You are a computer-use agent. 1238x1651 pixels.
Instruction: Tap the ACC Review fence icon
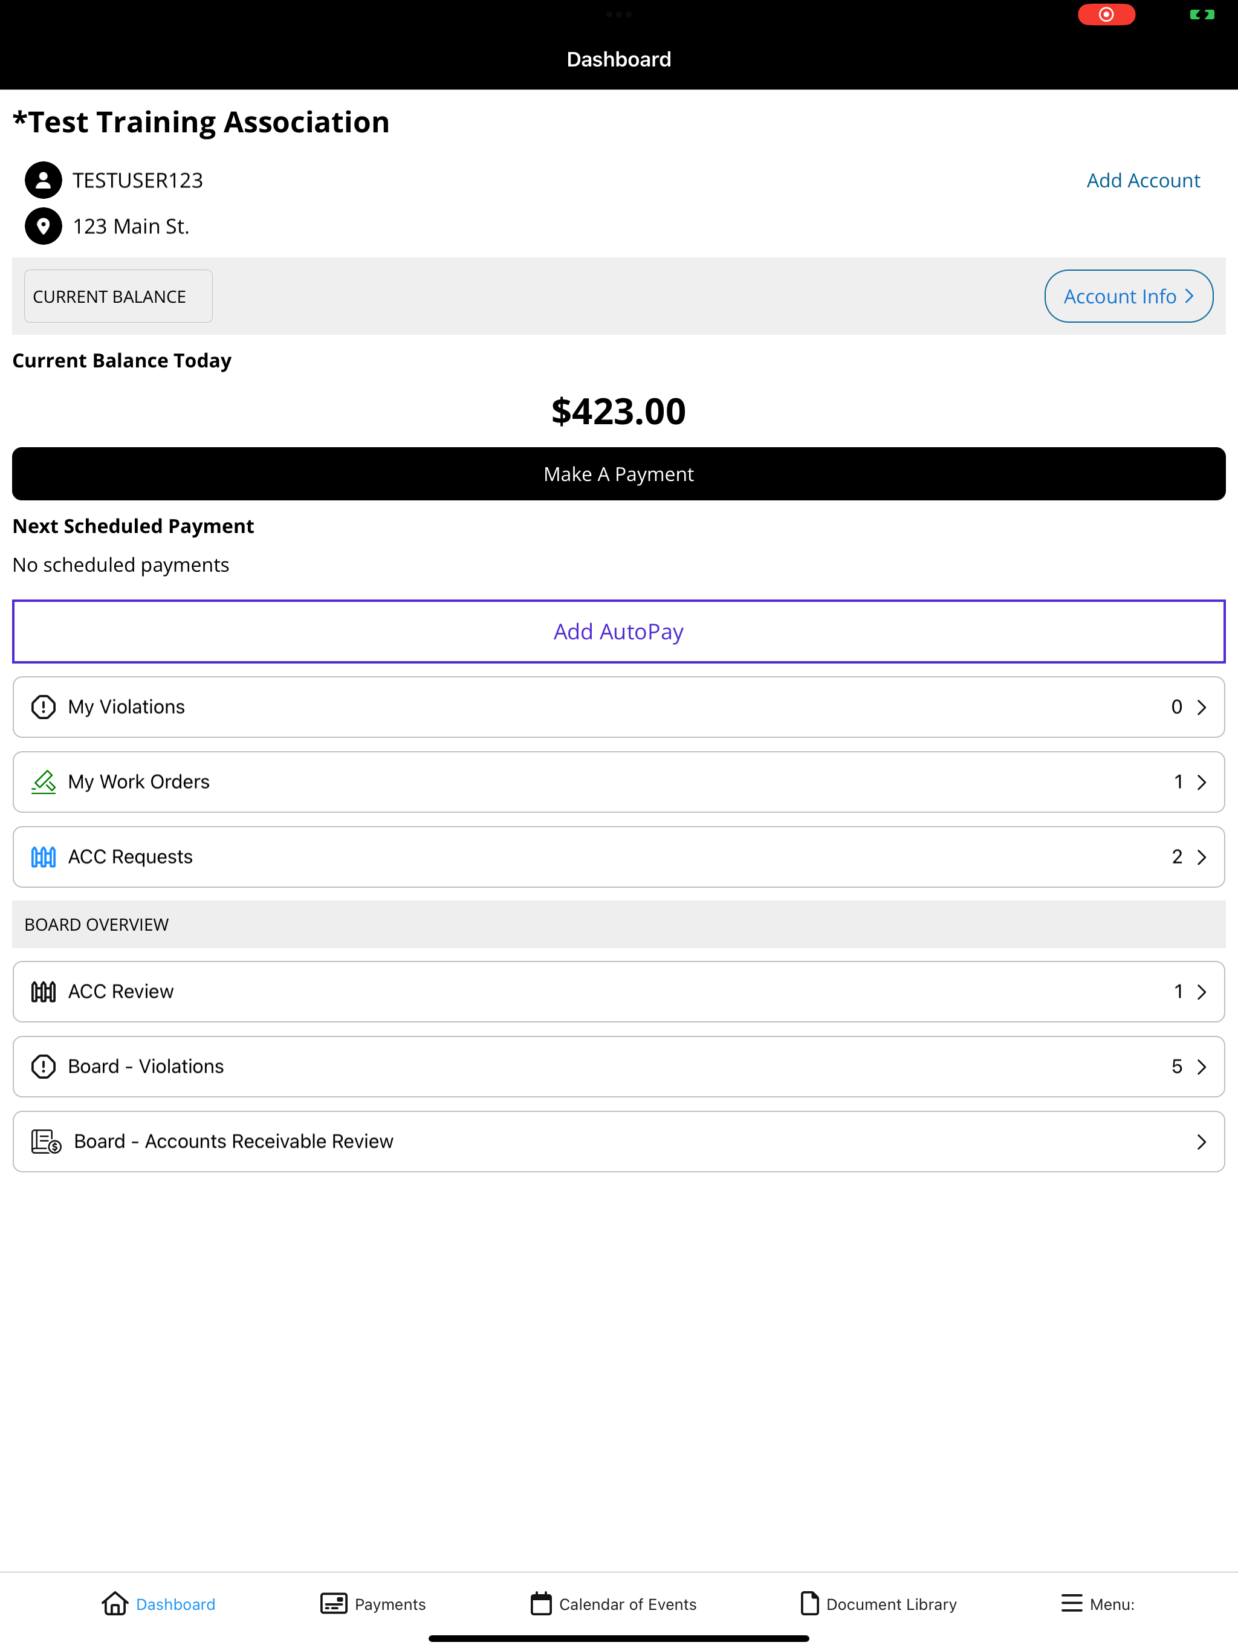[44, 991]
